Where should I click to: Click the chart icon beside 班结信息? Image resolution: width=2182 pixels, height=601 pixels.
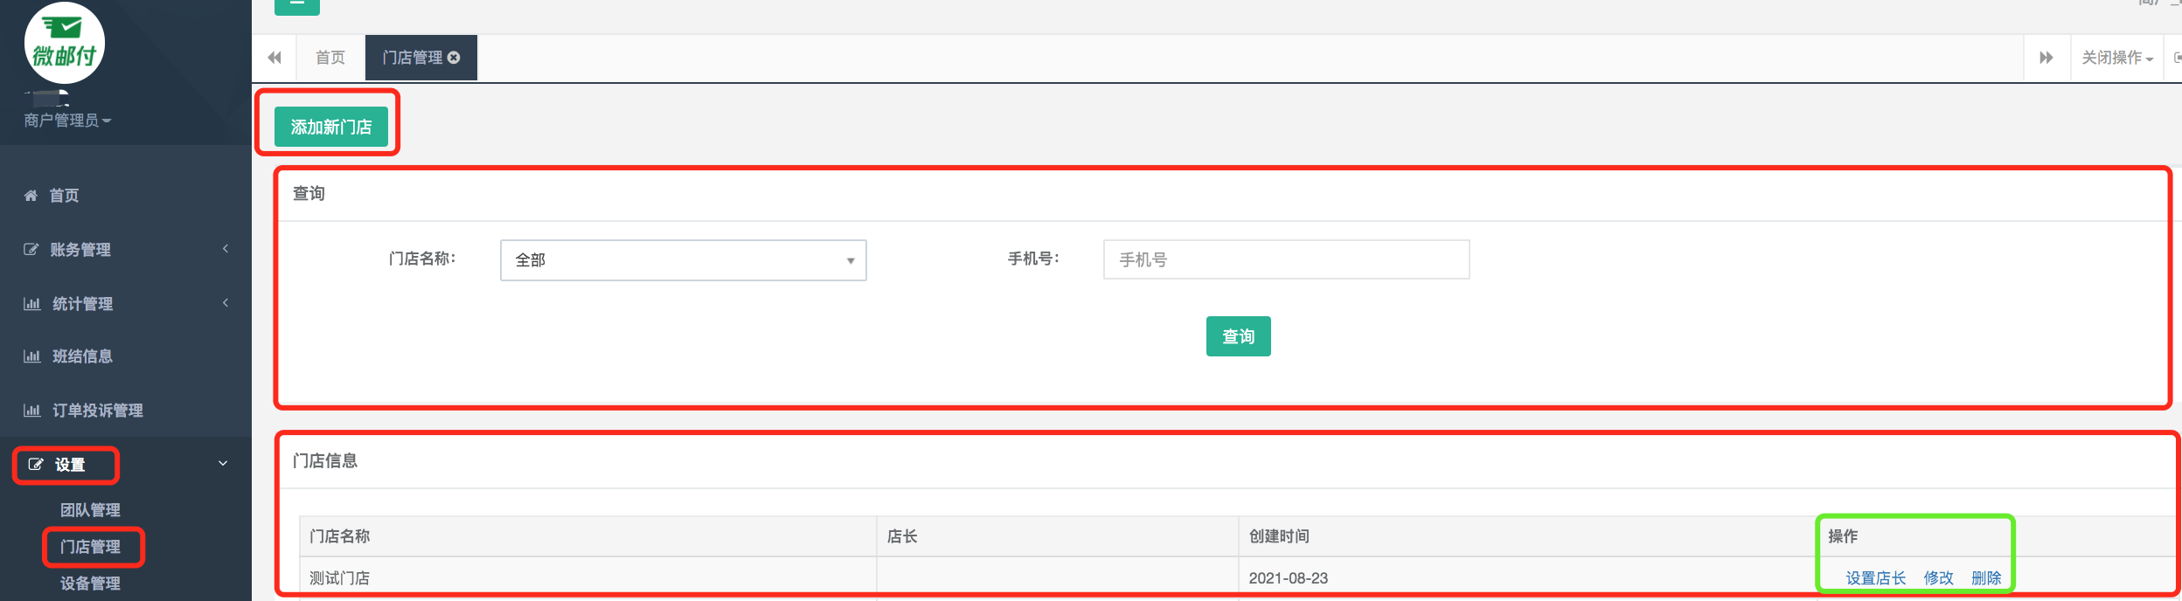[x=31, y=356]
